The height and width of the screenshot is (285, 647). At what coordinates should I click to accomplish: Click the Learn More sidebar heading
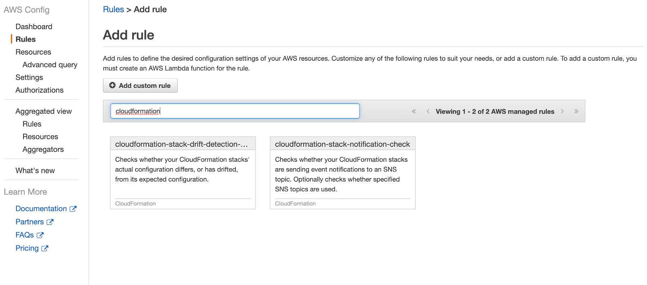point(25,192)
